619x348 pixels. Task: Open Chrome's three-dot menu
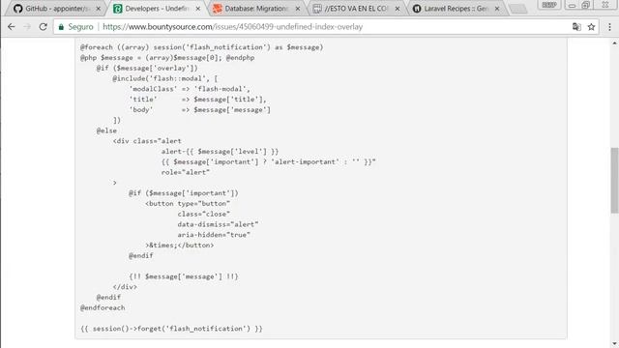pos(609,27)
